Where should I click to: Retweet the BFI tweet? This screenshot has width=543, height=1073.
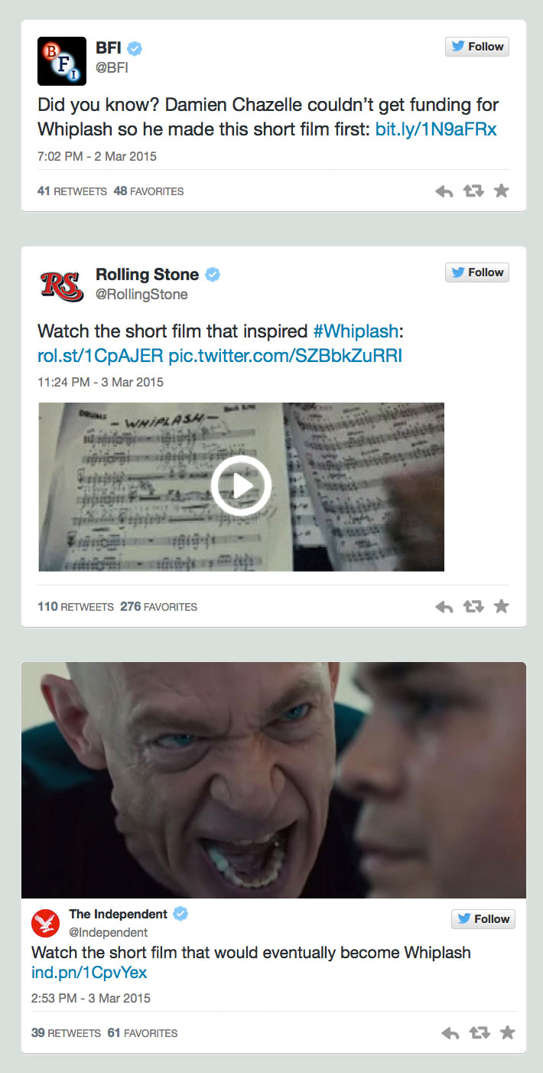[x=474, y=191]
